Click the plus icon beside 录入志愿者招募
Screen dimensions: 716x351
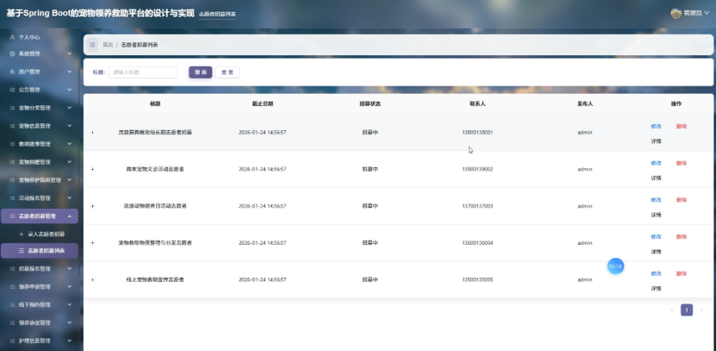(x=21, y=234)
